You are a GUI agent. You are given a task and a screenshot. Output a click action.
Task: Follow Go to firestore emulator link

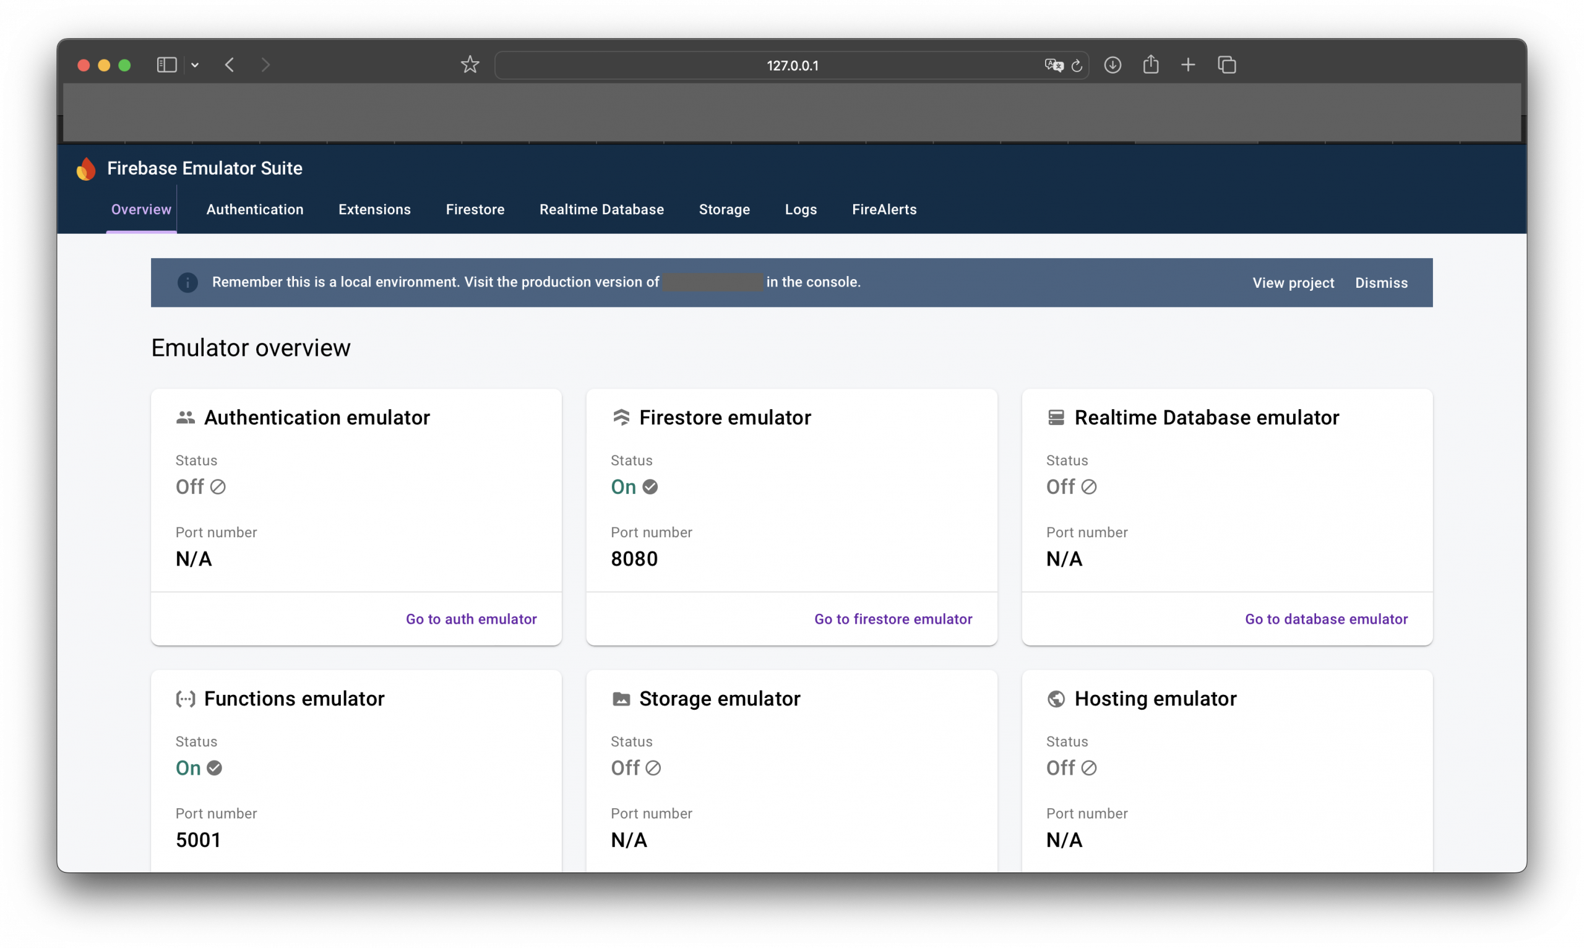(893, 619)
